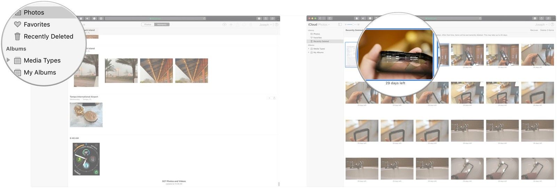Select My Albums in the magnified sidebar

40,72
